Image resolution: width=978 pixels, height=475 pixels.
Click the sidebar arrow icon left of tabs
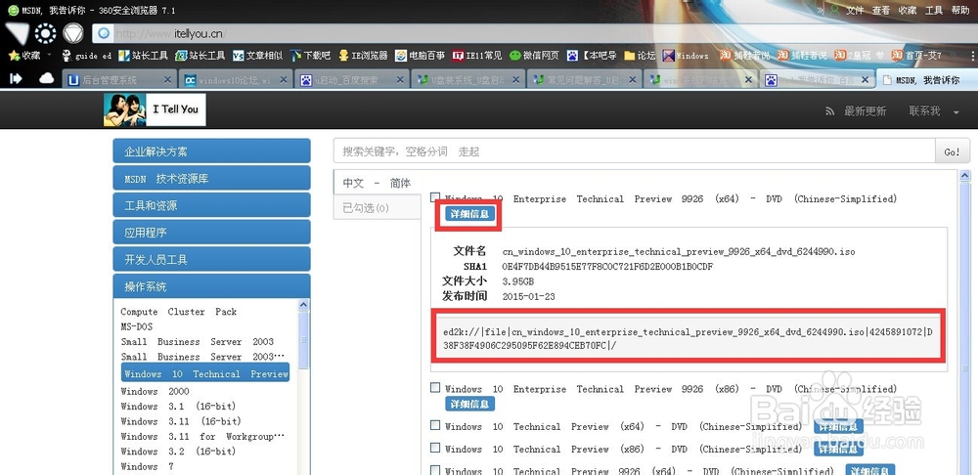(16, 78)
